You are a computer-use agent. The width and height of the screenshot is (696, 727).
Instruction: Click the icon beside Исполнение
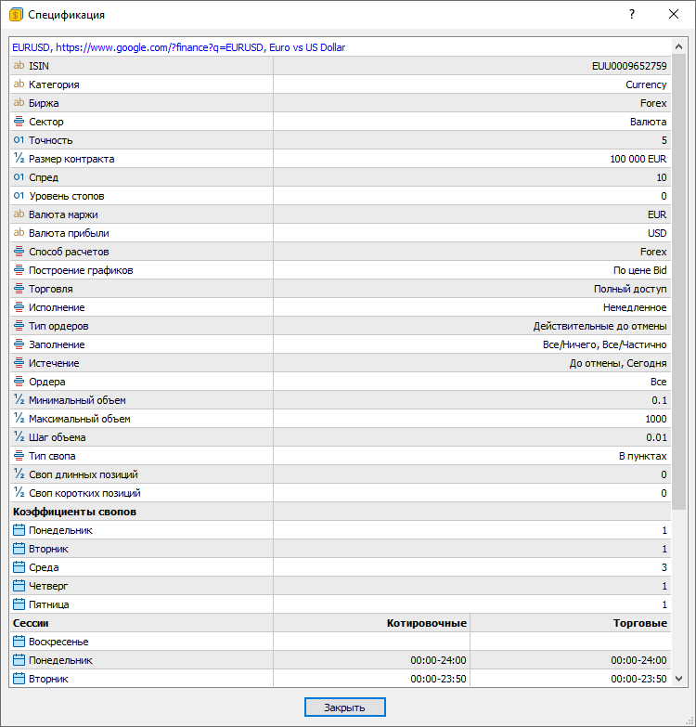point(19,307)
